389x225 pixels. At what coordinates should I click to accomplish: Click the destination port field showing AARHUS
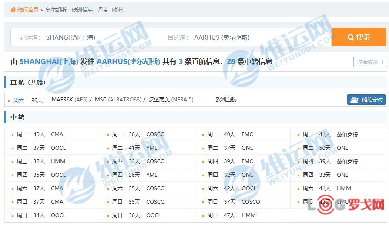click(x=221, y=37)
